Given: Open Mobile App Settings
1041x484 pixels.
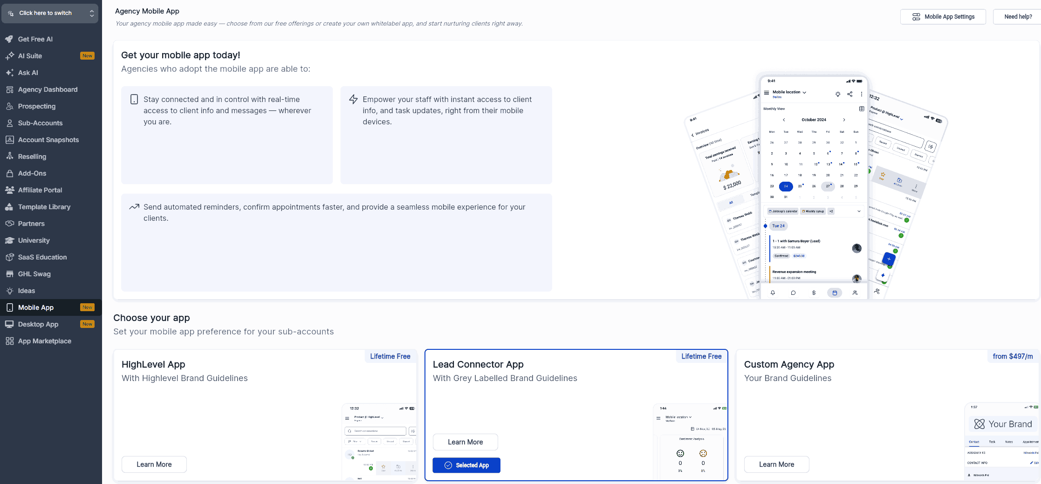Looking at the screenshot, I should (x=943, y=17).
